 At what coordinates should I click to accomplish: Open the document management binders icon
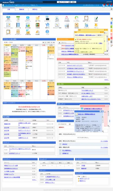click(37, 25)
